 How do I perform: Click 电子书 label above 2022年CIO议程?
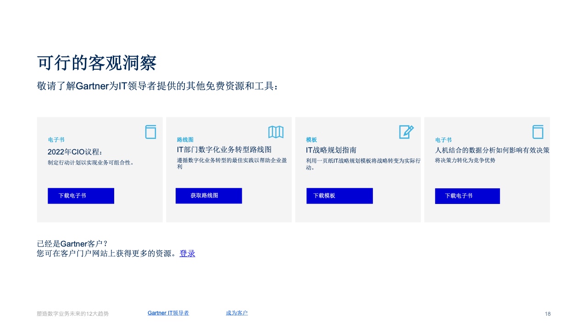tap(56, 139)
